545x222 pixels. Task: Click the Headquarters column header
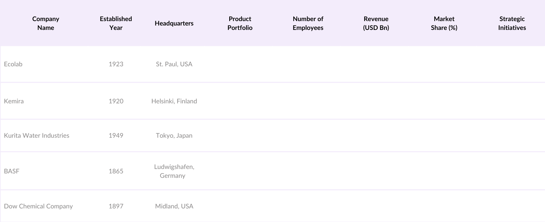coord(174,23)
